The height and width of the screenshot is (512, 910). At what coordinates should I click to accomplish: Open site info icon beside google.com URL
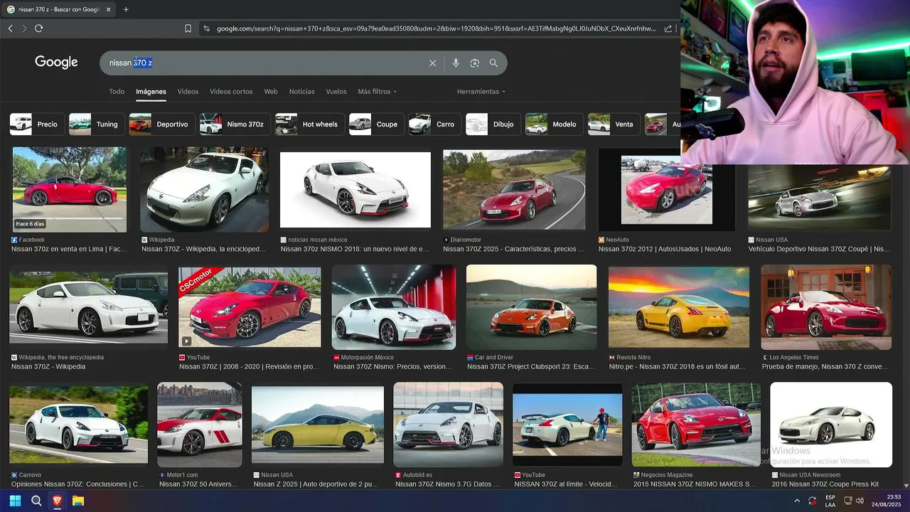(x=206, y=28)
